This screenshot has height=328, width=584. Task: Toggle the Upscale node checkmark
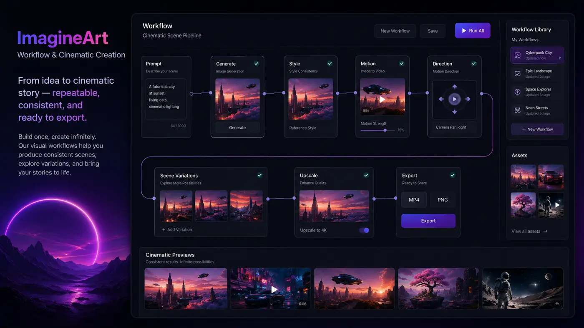coord(366,175)
